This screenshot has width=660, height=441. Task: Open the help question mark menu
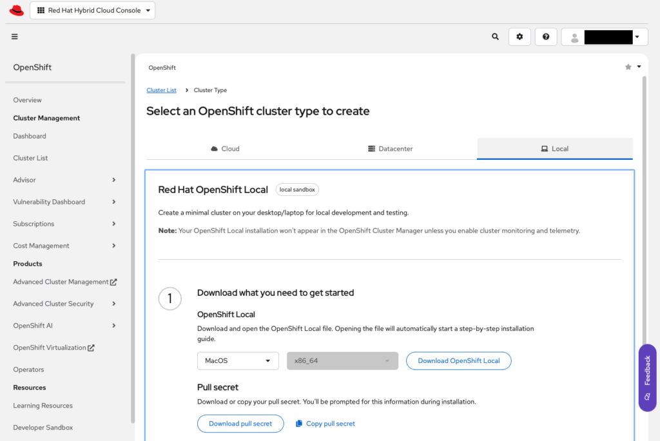(546, 37)
